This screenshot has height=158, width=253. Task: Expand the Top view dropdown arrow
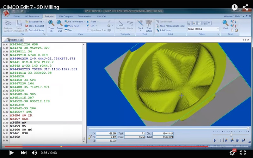click(74, 30)
